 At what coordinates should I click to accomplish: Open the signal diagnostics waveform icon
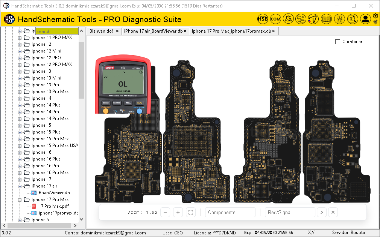click(x=339, y=19)
